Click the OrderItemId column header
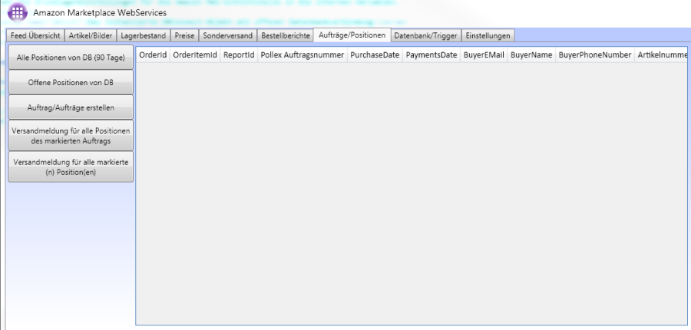Viewport: 691px width, 330px height. (x=195, y=56)
